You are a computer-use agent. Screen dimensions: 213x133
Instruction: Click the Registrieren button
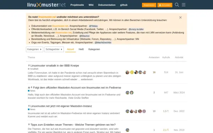[x=149, y=5]
